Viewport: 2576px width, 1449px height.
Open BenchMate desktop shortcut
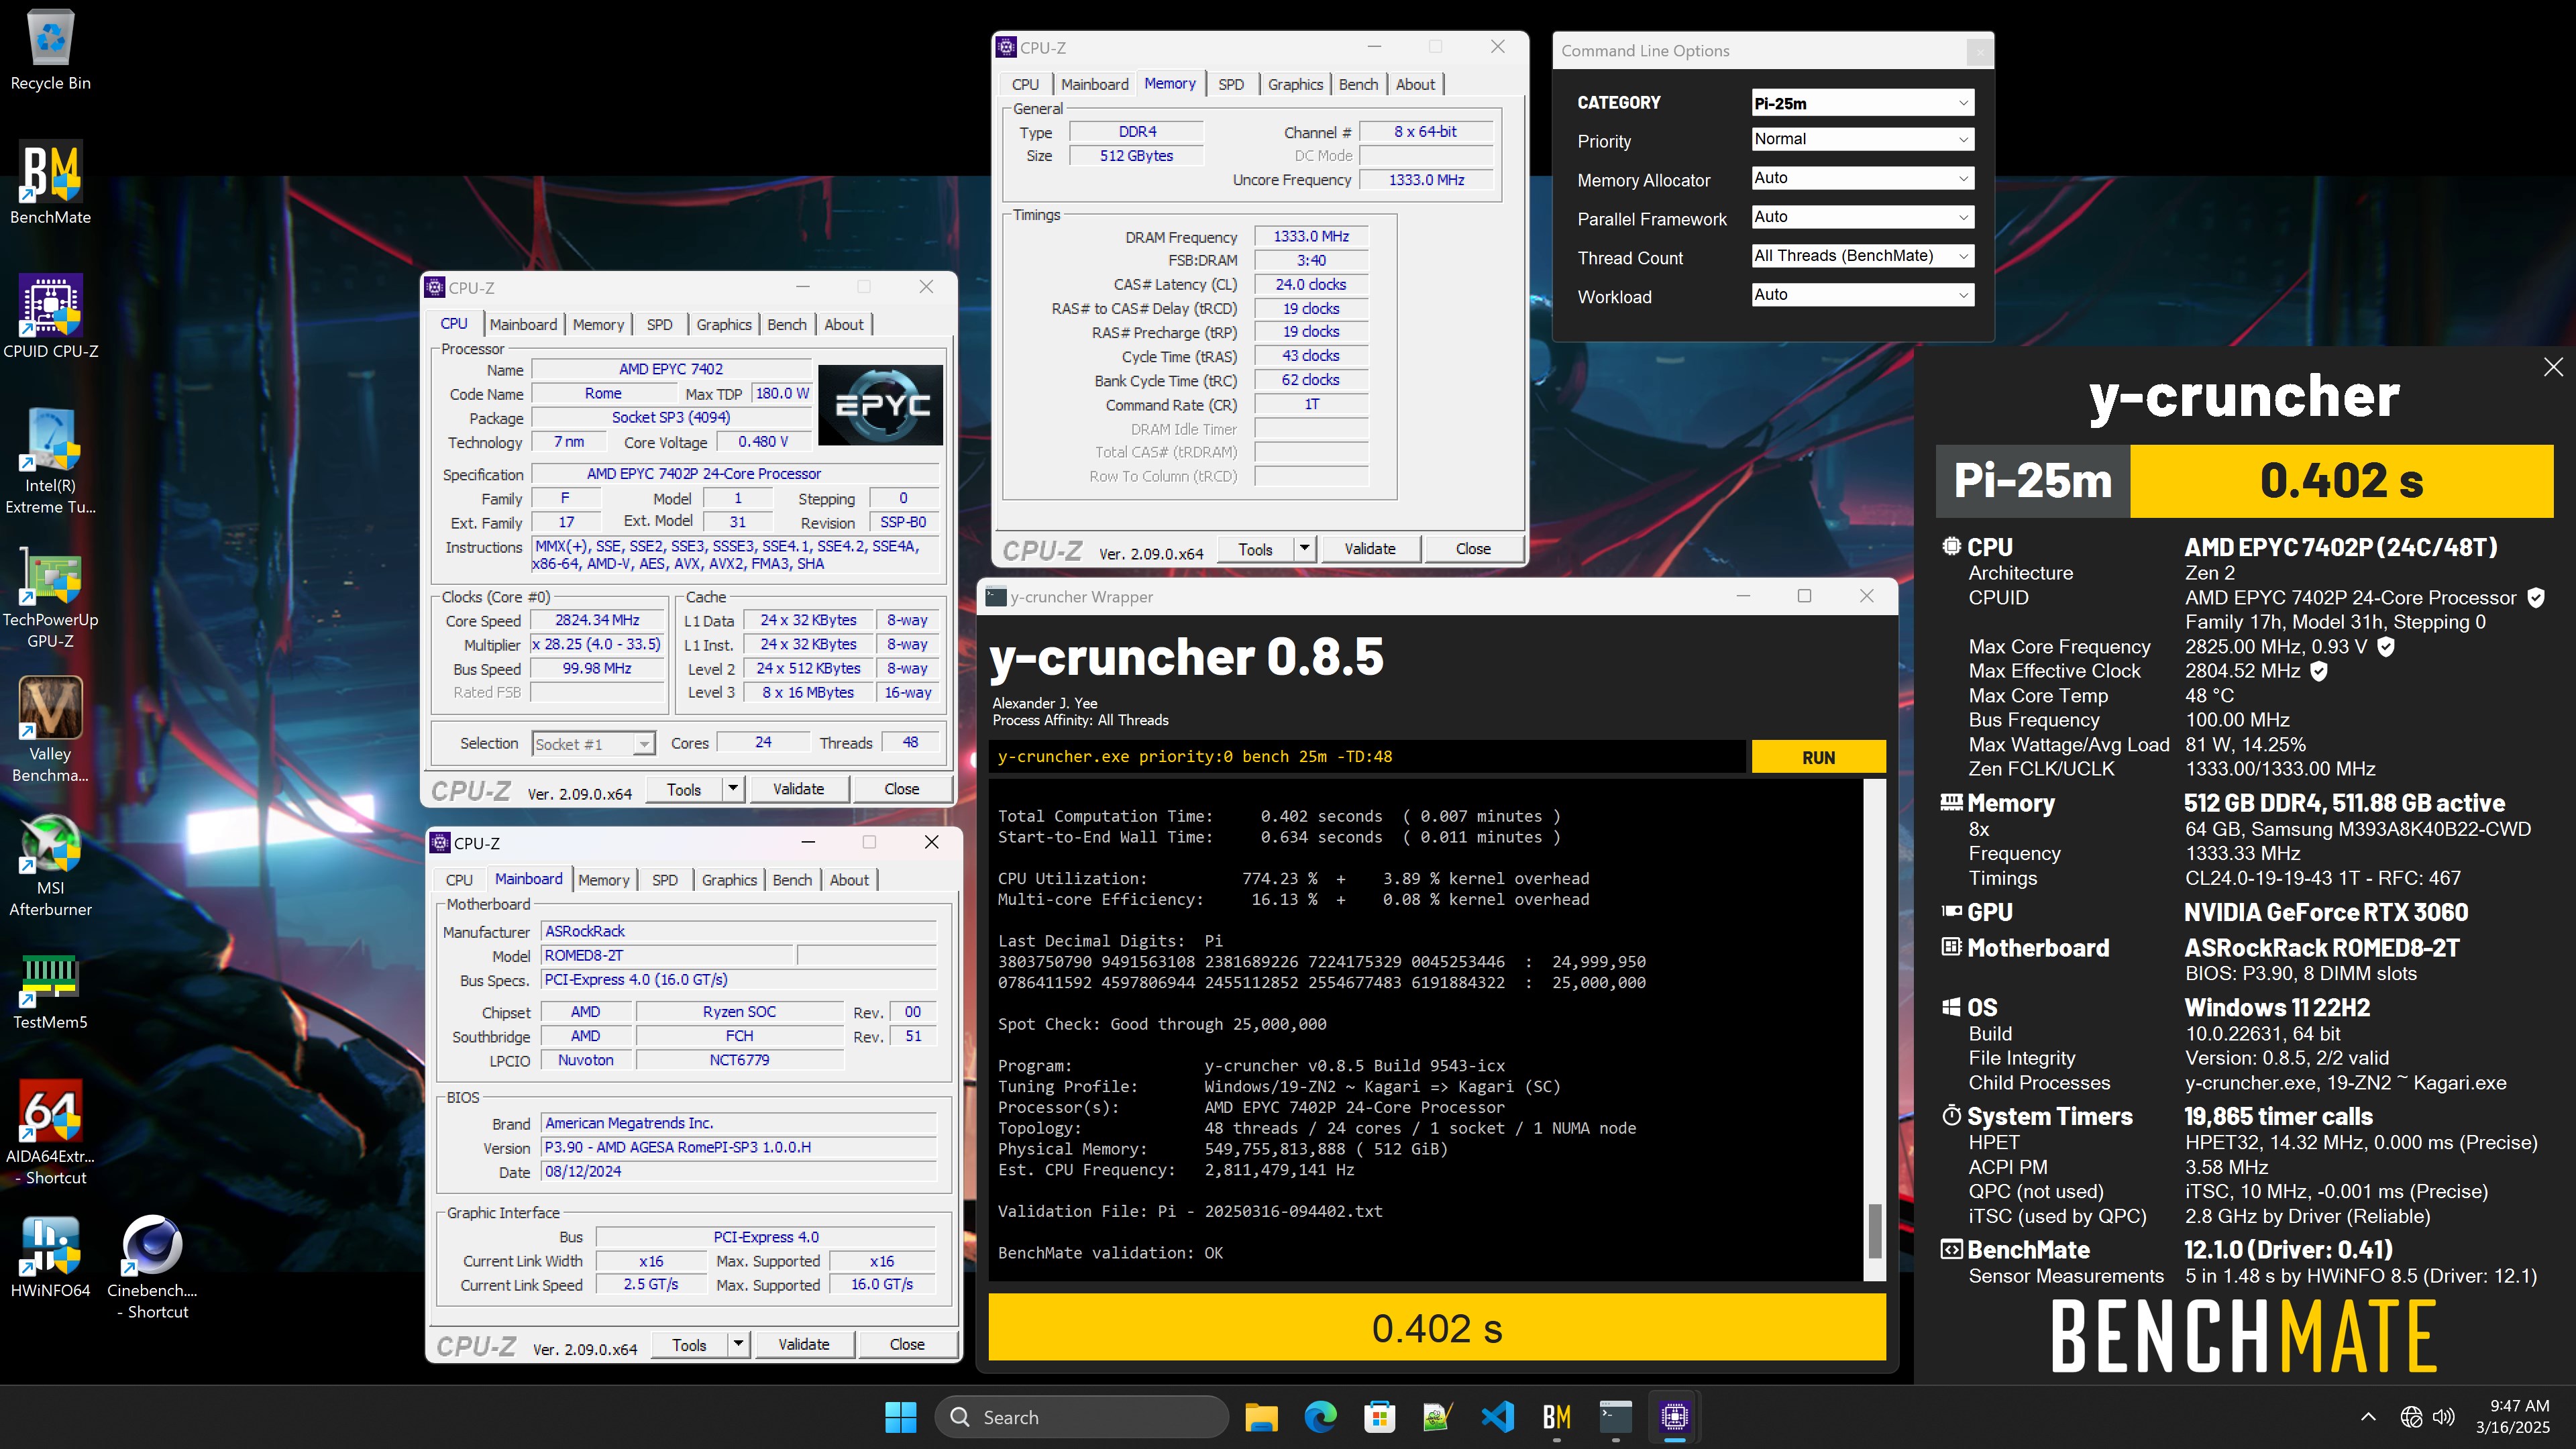point(50,183)
